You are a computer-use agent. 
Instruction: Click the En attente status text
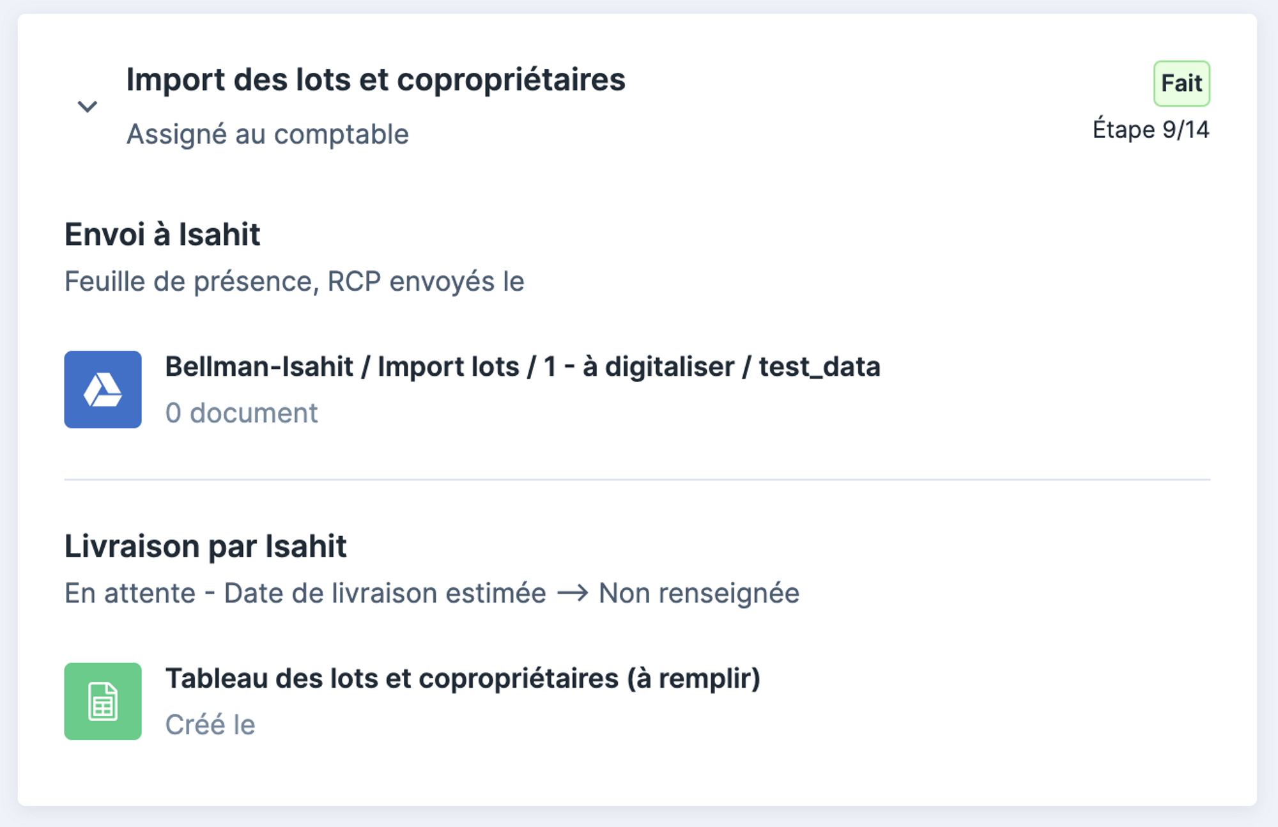pyautogui.click(x=130, y=593)
